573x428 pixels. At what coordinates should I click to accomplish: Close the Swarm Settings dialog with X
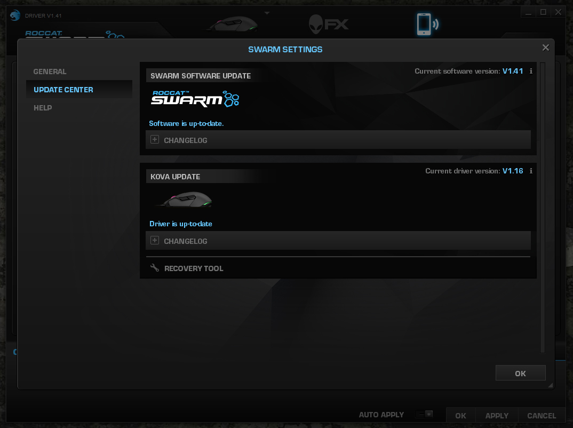546,47
